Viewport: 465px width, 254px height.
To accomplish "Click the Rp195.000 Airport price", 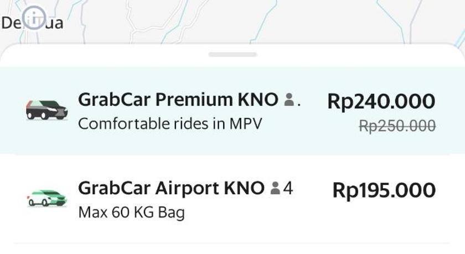I will 384,190.
